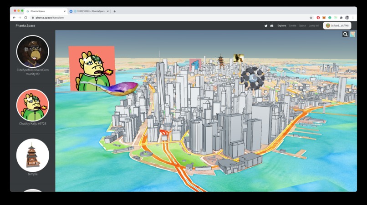This screenshot has height=205, width=367.
Task: Select the EliteApeMillionaireCommunity #9 avatar
Action: pos(32,51)
